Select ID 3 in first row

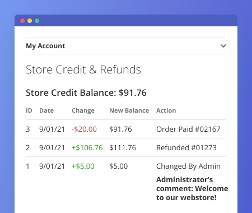point(28,129)
